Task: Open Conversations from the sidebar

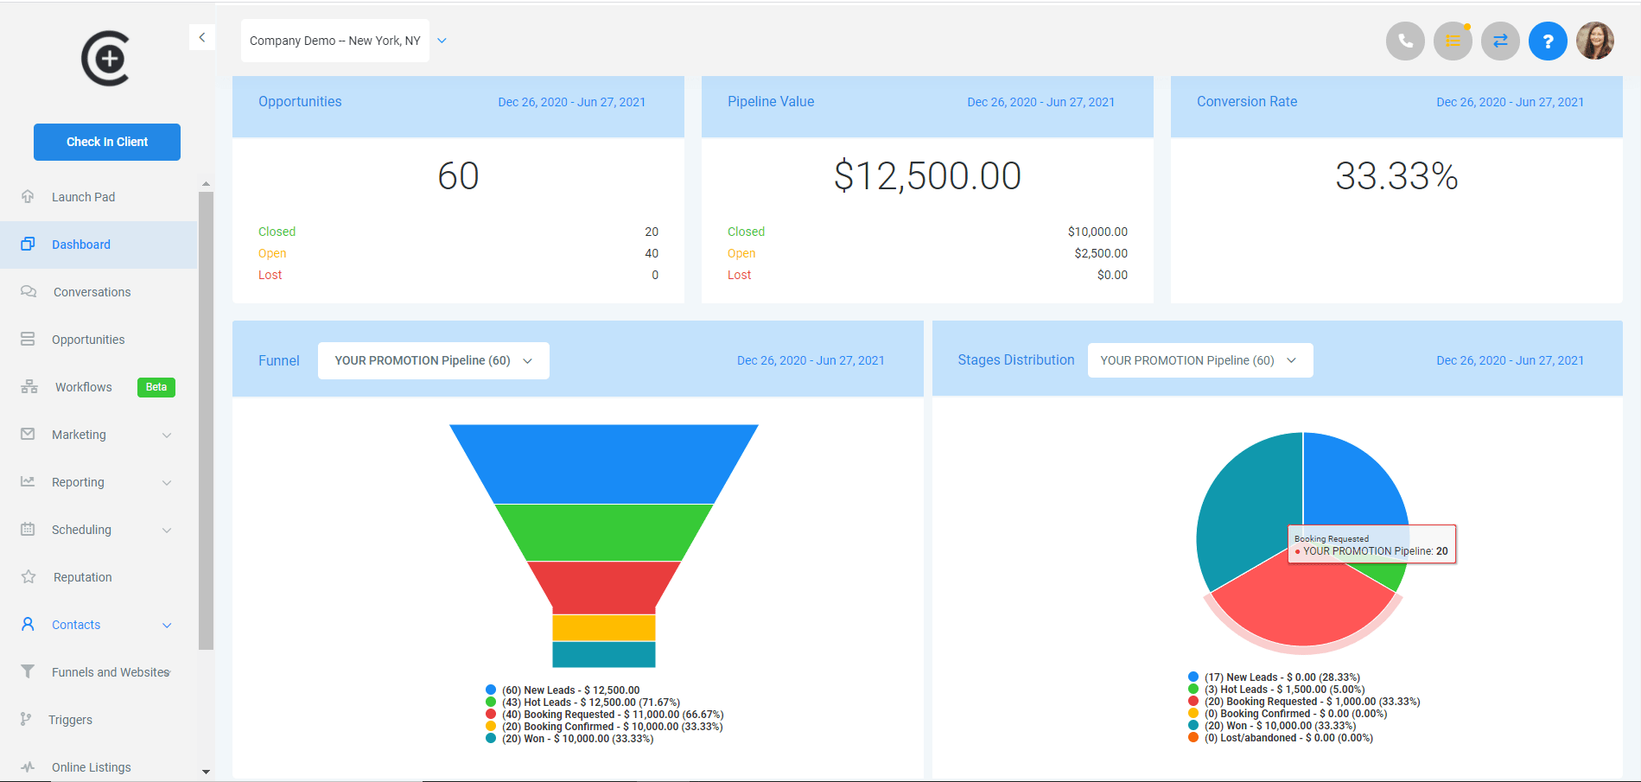Action: (x=92, y=292)
